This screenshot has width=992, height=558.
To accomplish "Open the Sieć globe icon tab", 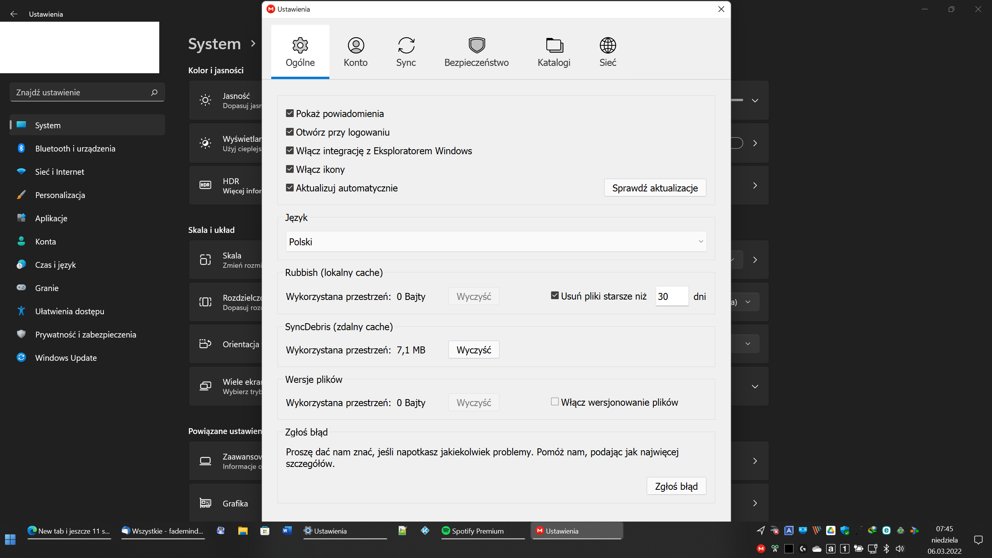I will [607, 46].
